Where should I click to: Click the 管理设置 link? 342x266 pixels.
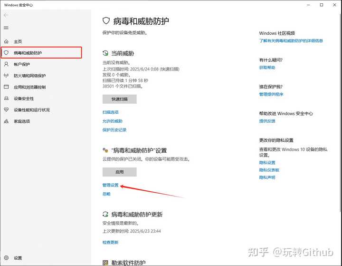point(110,185)
